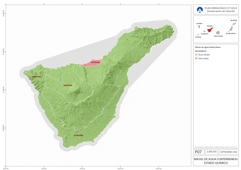The width and height of the screenshot is (241, 170).
Task: Click the La Palma island shape
Action: click(x=199, y=27)
